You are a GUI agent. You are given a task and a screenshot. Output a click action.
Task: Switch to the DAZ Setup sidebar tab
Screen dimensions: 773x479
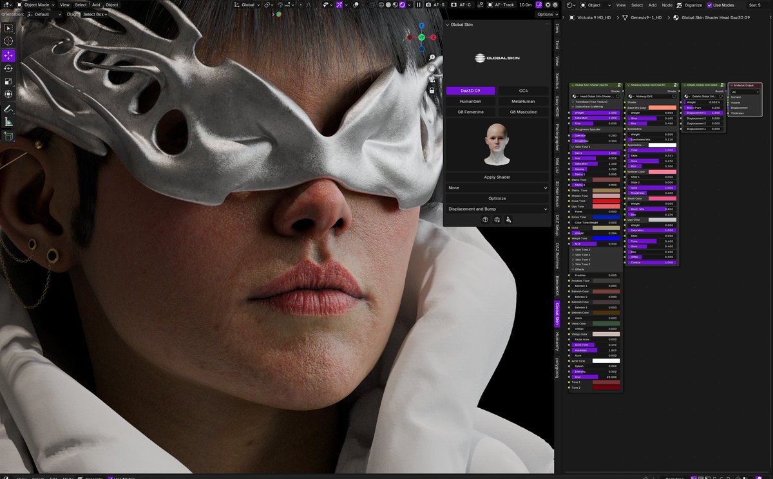coord(557,224)
